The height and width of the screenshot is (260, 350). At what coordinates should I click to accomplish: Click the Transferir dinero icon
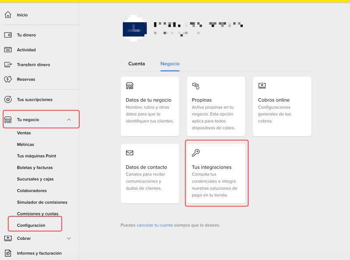pos(7,65)
